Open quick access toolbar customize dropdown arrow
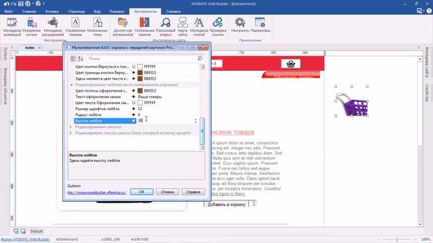The image size is (433, 243). click(x=44, y=4)
